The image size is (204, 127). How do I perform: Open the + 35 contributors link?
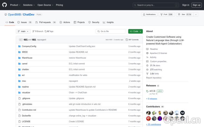pyautogui.click(x=153, y=124)
